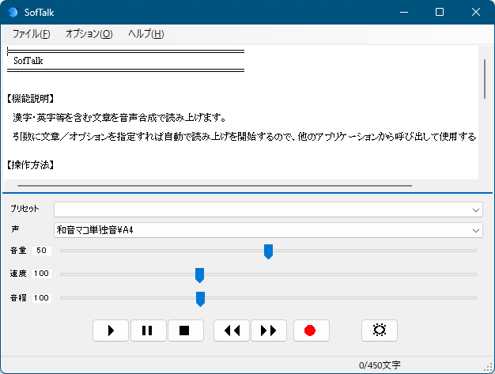Open settings with the gear button
495x374 pixels.
[379, 331]
